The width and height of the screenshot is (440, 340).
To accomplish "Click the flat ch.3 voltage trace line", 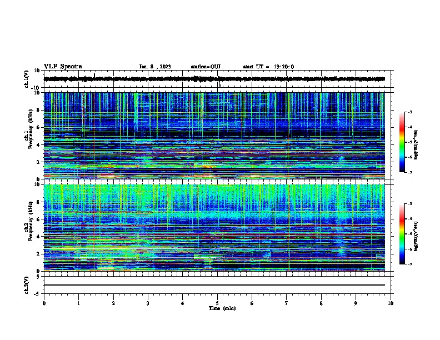I will click(x=214, y=285).
